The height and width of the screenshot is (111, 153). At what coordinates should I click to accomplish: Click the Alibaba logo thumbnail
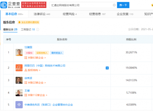click(x=19, y=68)
